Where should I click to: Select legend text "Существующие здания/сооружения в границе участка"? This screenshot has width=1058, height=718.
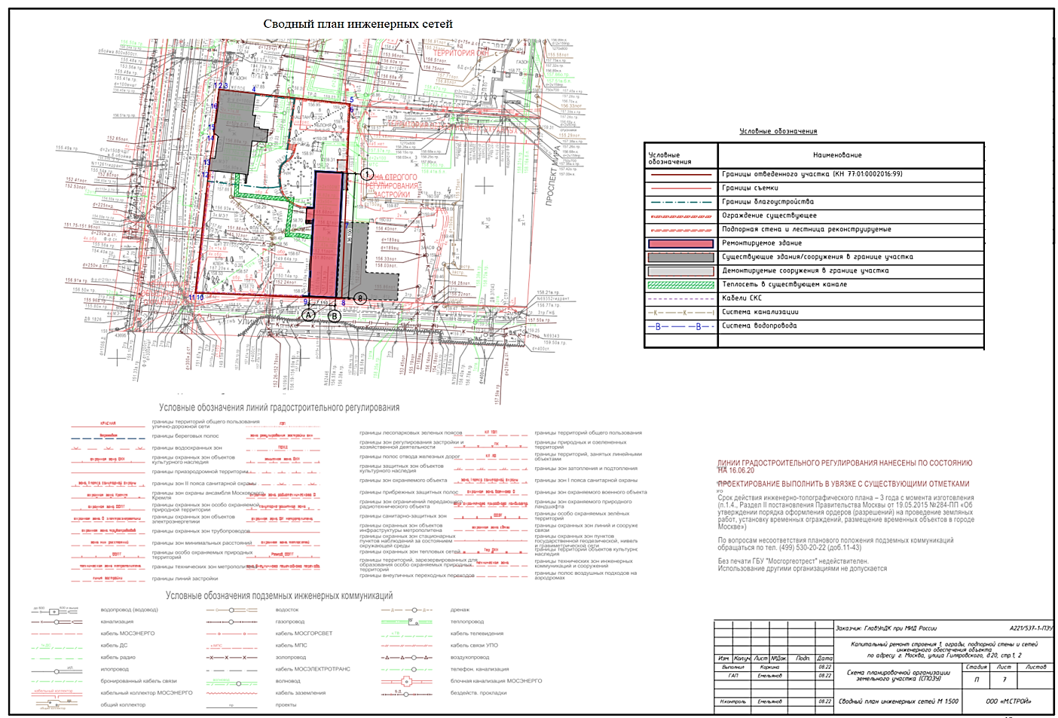[x=818, y=257]
